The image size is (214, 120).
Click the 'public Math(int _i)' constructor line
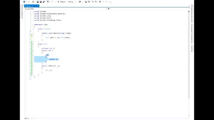tap(50, 66)
